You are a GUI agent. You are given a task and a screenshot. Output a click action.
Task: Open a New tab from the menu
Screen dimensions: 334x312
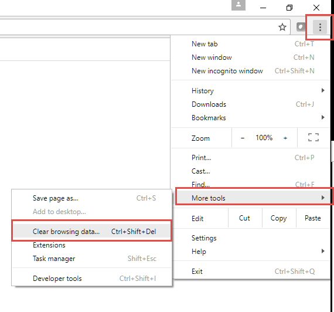point(251,44)
